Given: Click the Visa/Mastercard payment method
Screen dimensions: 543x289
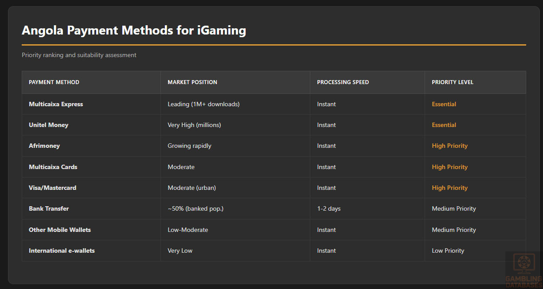Looking at the screenshot, I should (53, 188).
